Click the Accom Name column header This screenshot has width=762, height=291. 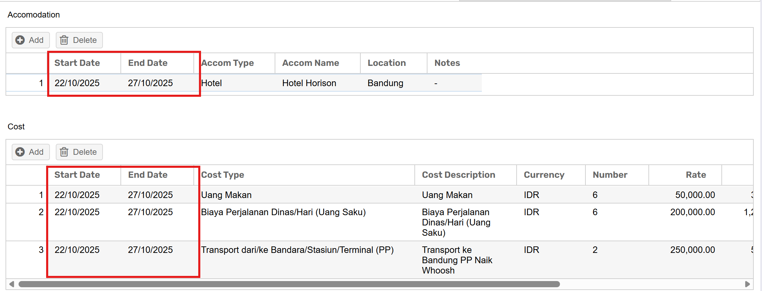tap(310, 63)
